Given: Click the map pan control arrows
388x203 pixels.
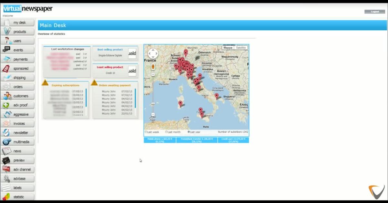Looking at the screenshot, I should click(153, 54).
